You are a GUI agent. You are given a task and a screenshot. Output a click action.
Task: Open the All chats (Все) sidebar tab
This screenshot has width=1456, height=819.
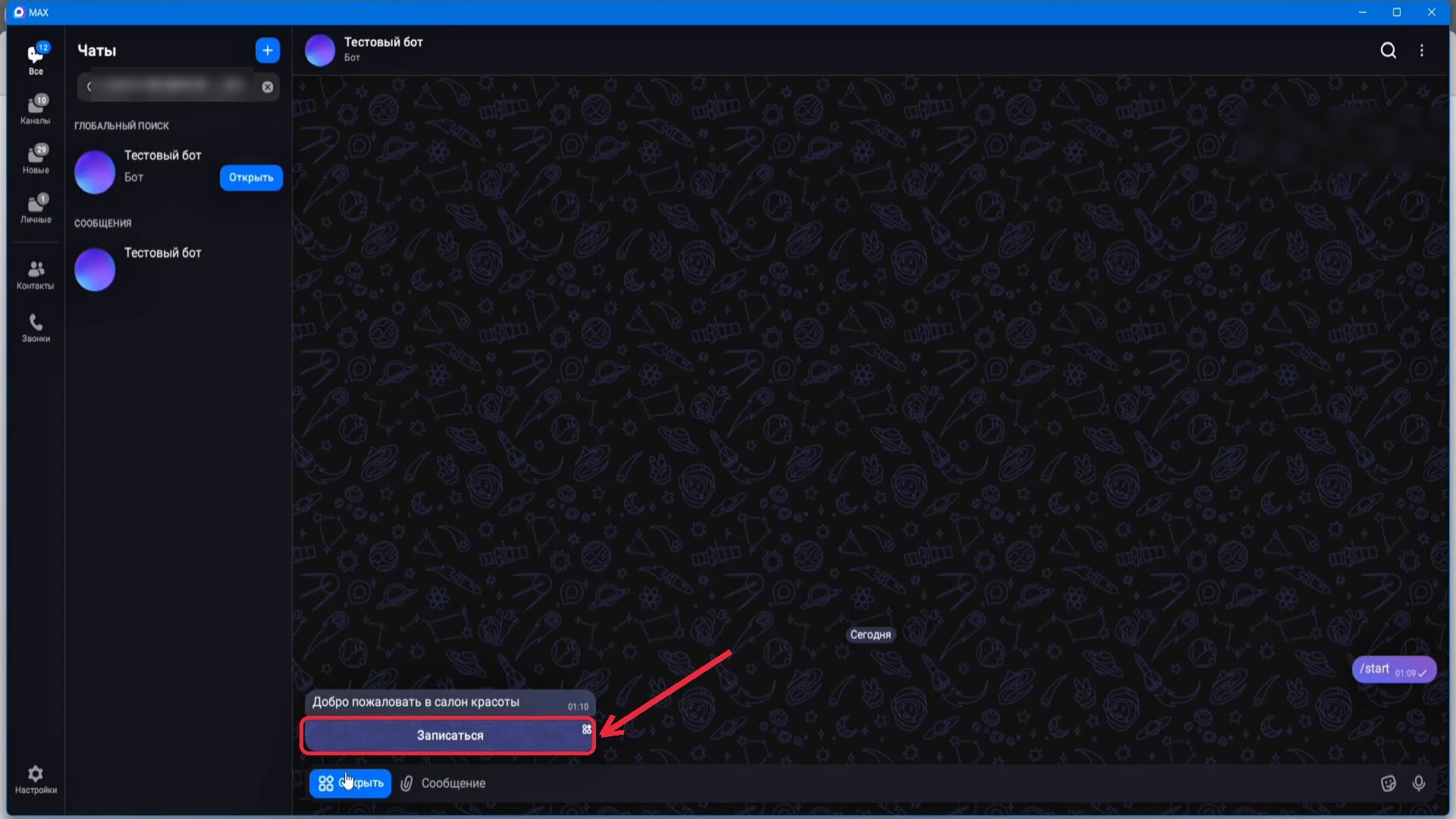point(36,59)
